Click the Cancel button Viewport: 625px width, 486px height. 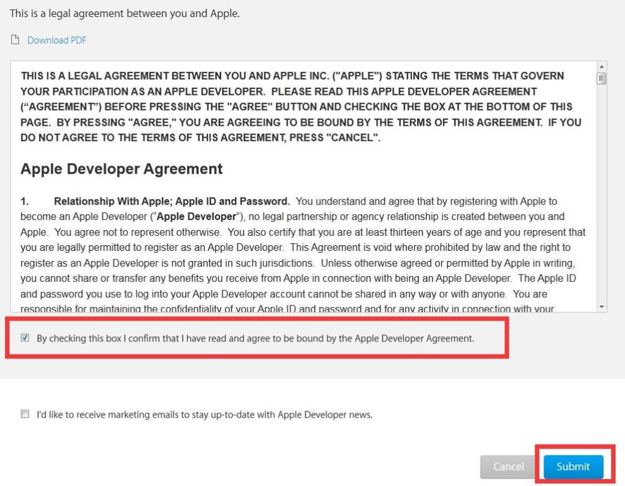pyautogui.click(x=508, y=466)
